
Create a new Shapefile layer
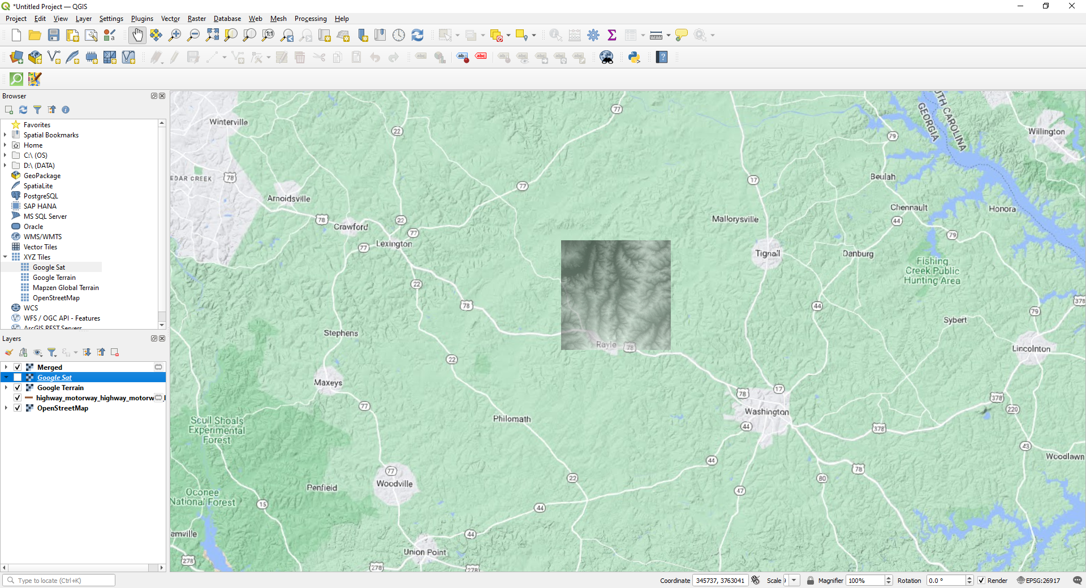pos(54,57)
